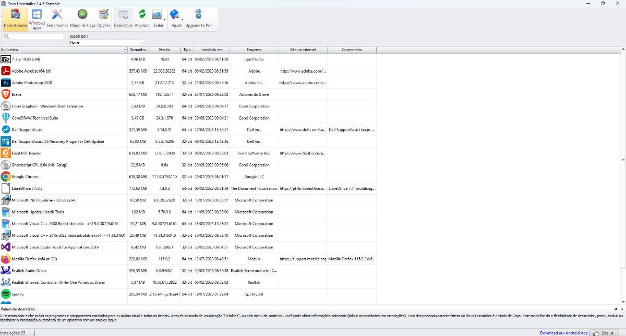This screenshot has width=626, height=336.
Task: Open the Ajuda help dropdown arrow
Action: tap(183, 19)
